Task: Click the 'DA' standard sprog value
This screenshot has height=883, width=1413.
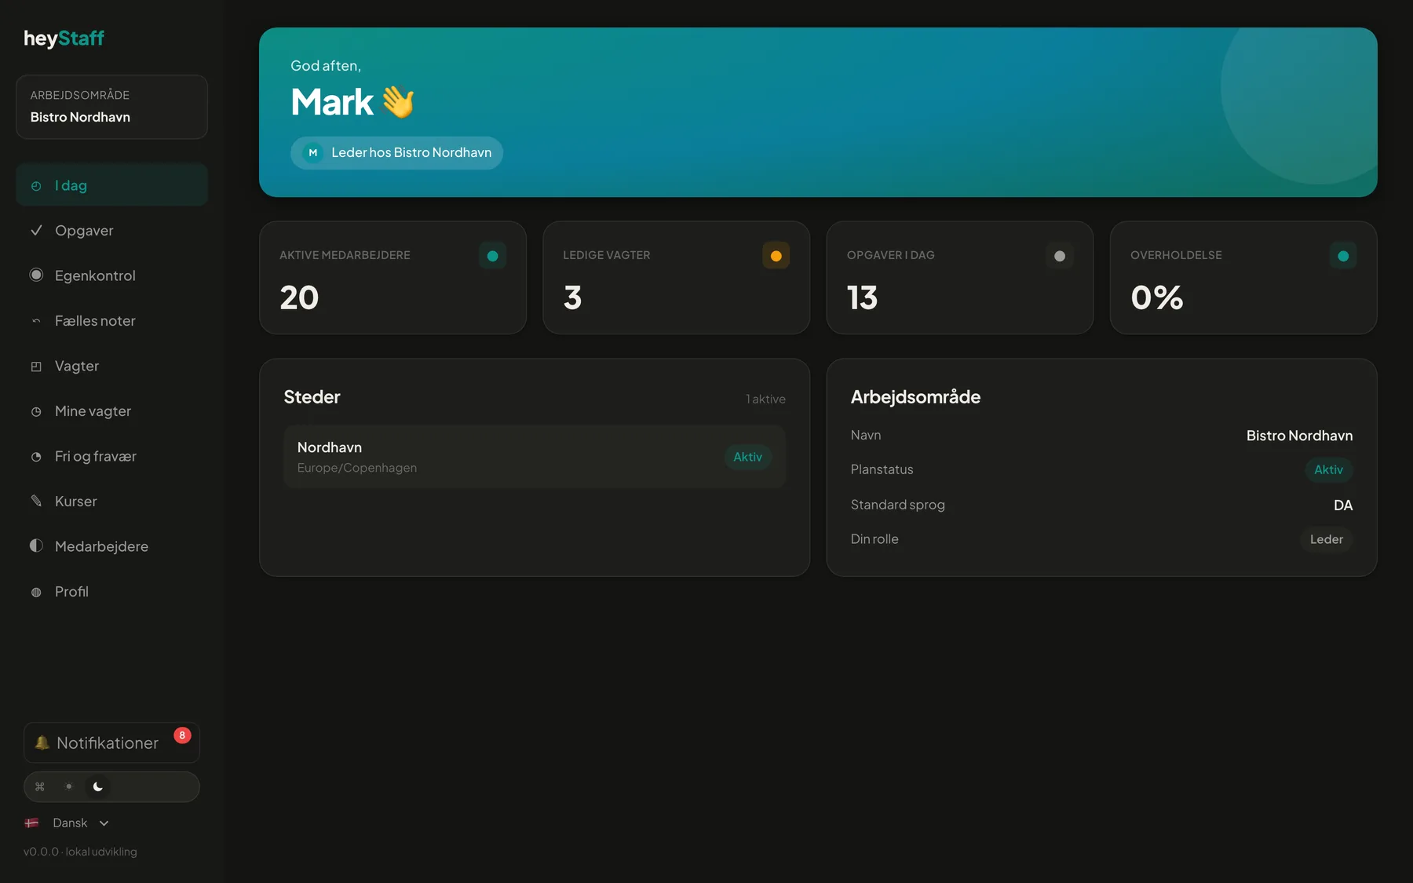Action: tap(1343, 505)
